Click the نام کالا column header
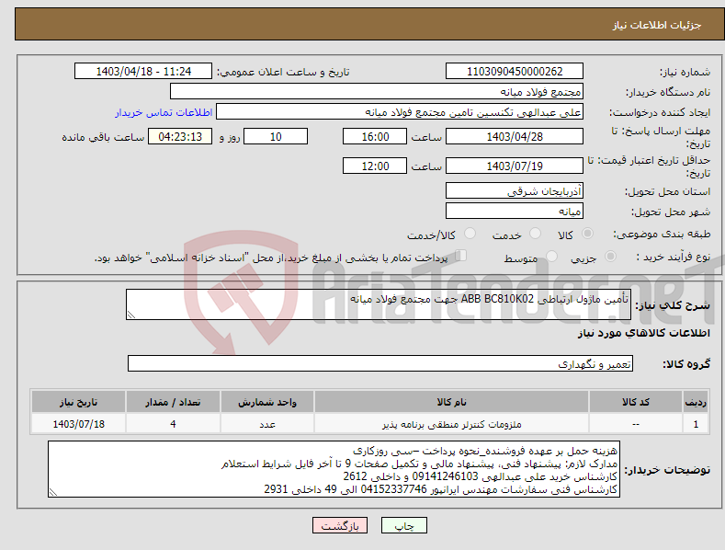This screenshot has height=550, width=725. point(451,402)
